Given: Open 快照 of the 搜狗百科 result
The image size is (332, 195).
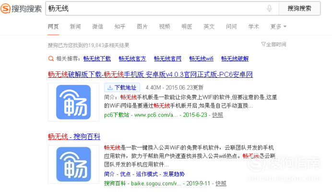Looking at the screenshot, I should (x=221, y=183).
